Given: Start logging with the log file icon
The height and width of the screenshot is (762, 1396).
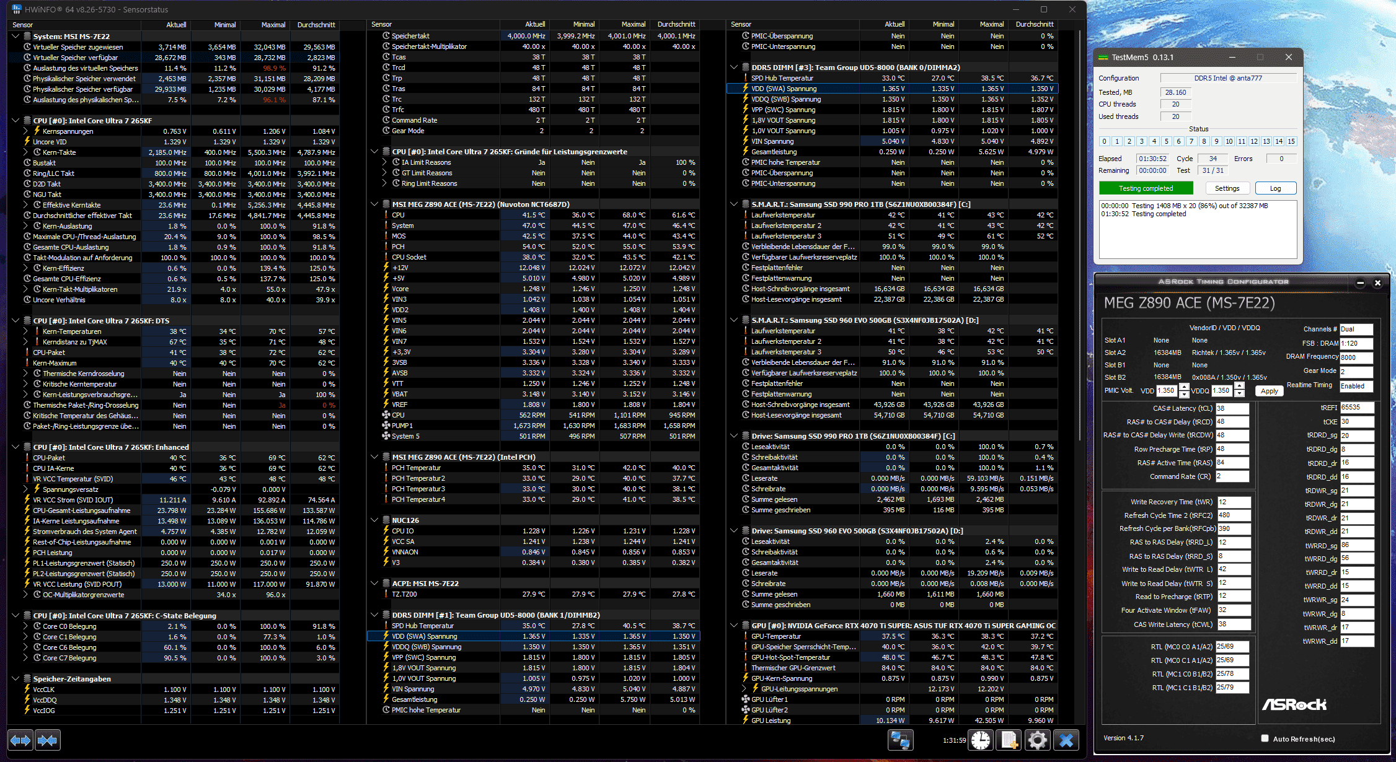Looking at the screenshot, I should (1009, 740).
